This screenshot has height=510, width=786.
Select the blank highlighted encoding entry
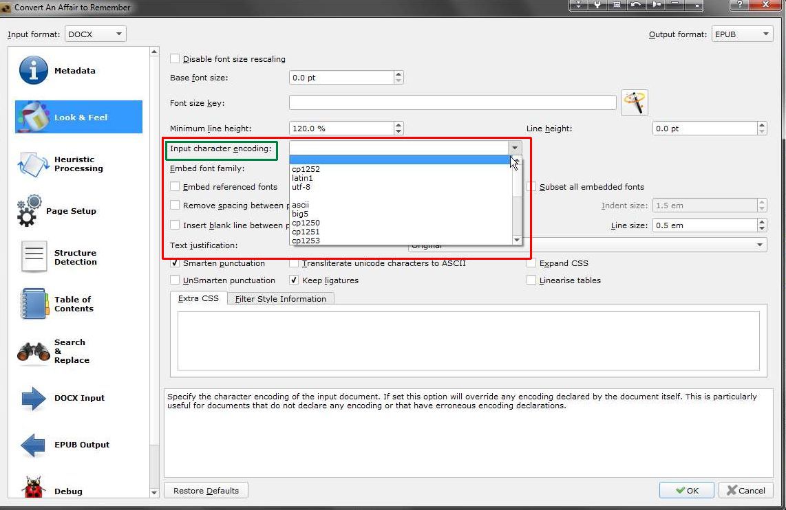click(x=399, y=159)
